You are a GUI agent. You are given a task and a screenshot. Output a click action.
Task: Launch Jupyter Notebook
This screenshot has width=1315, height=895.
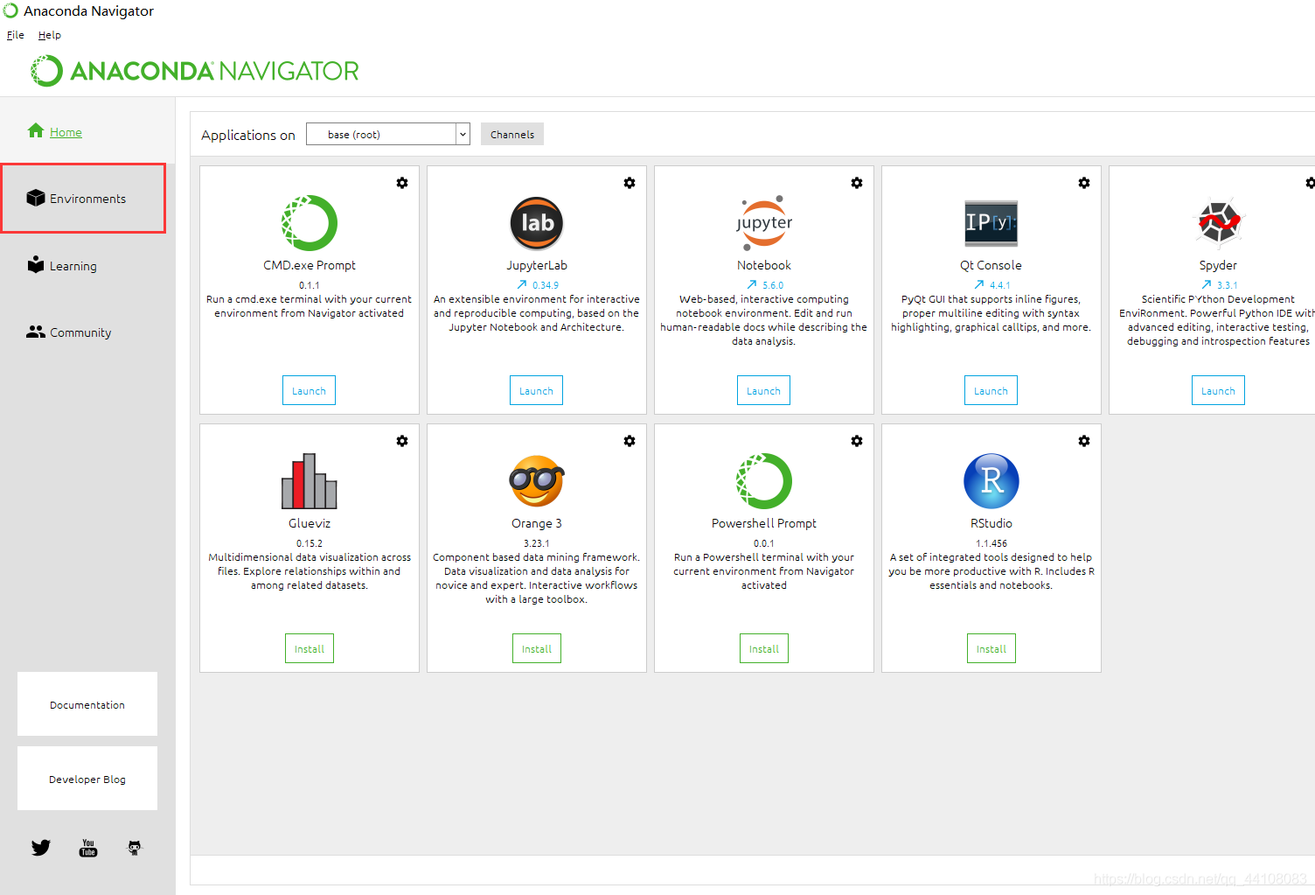coord(763,390)
